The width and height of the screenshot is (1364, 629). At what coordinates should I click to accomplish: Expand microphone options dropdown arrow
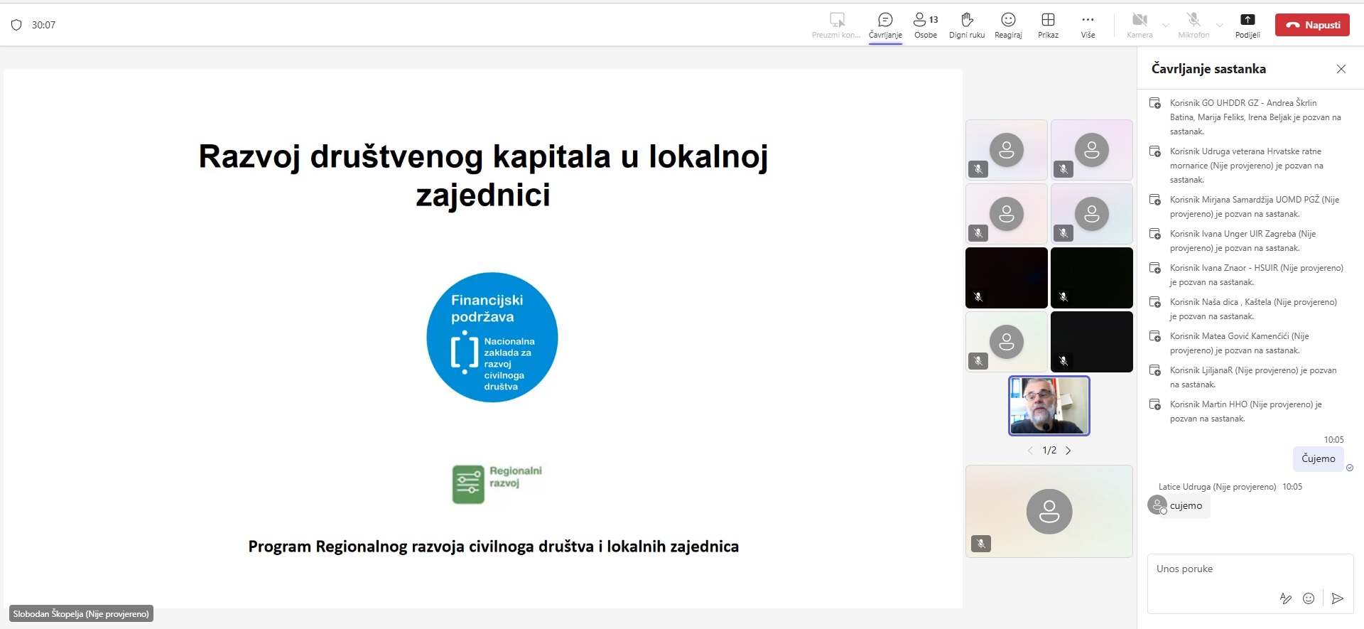[1220, 26]
